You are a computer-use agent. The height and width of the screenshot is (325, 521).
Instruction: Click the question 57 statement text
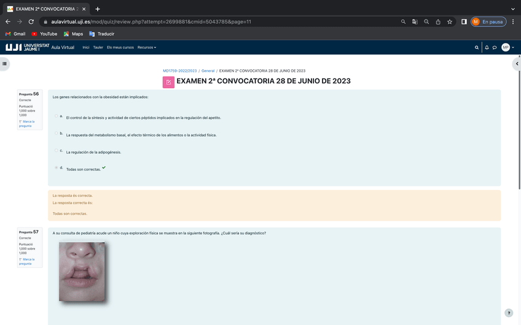[159, 233]
